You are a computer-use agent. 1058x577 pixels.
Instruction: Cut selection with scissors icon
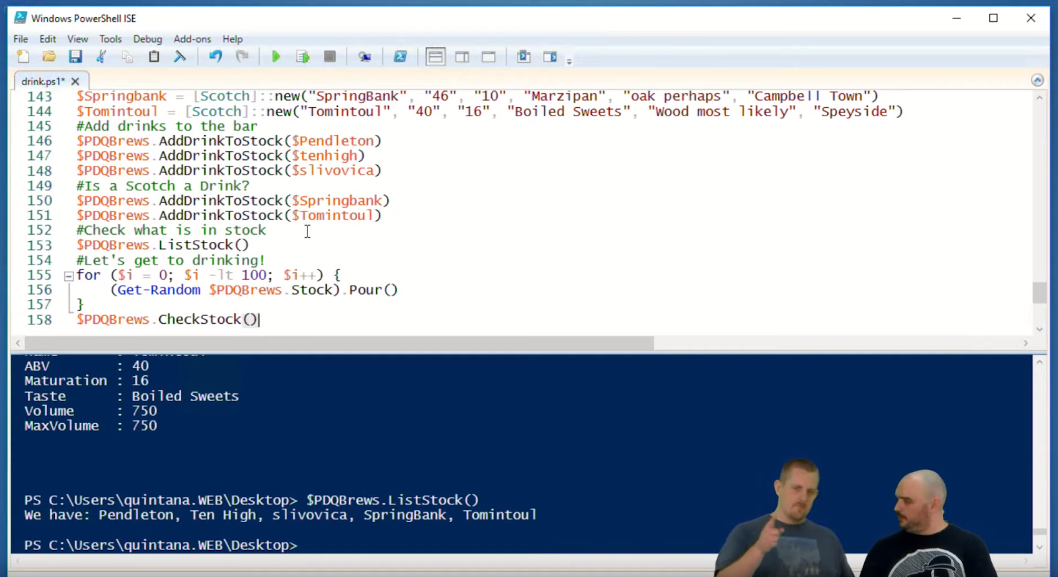click(x=101, y=57)
